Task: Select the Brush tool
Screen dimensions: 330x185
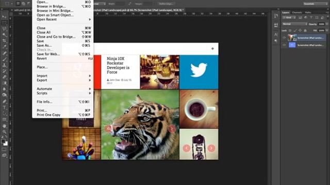Action: pos(5,59)
